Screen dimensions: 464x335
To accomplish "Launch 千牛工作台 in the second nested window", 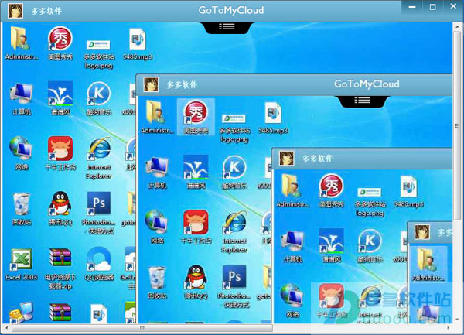I will 196,227.
